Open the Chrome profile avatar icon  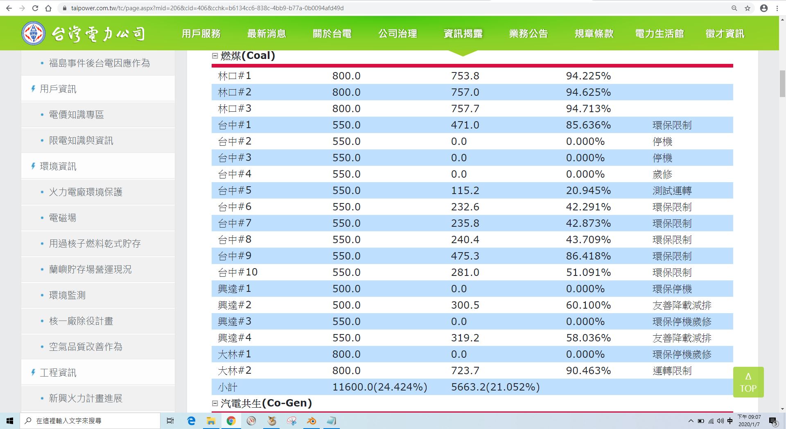pyautogui.click(x=763, y=8)
